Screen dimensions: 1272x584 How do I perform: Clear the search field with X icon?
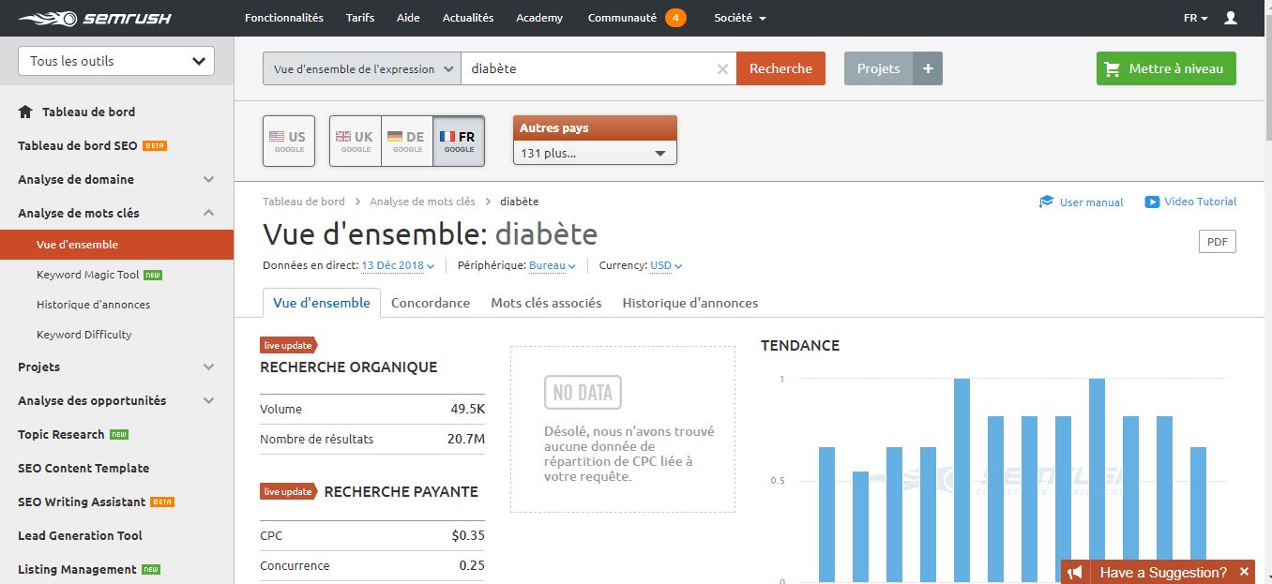(x=722, y=68)
